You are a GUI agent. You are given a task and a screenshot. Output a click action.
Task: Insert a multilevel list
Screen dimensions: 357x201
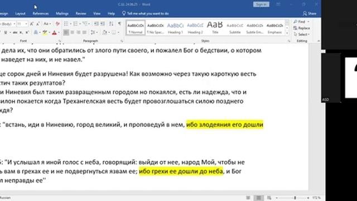click(85, 23)
